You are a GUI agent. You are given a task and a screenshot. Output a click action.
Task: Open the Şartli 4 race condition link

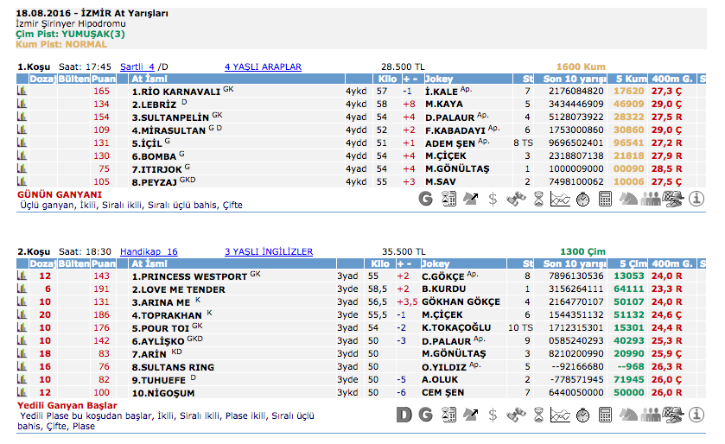point(137,67)
